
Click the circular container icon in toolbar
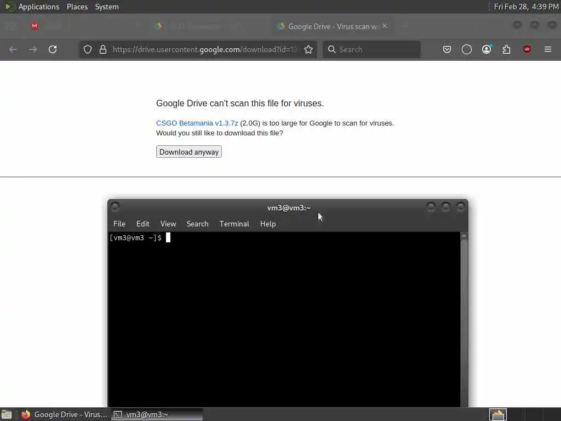pos(467,49)
